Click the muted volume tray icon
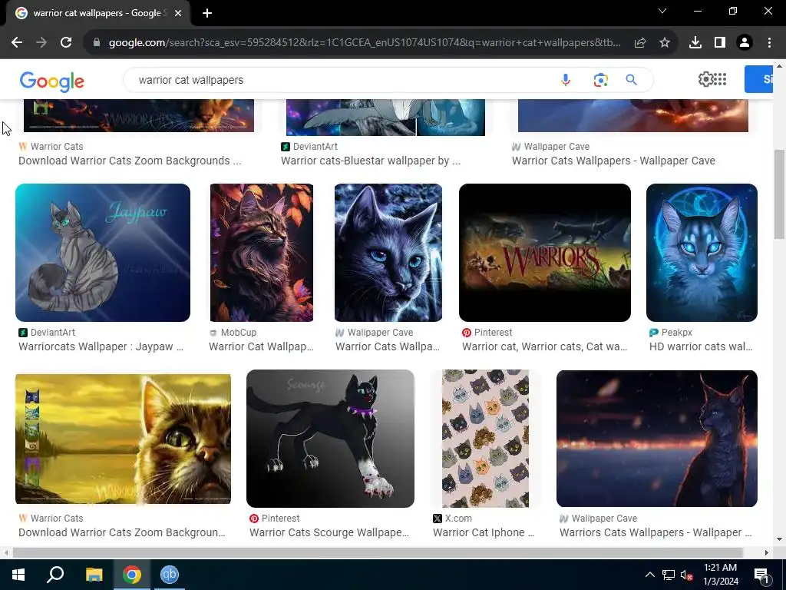The height and width of the screenshot is (590, 786). point(687,575)
